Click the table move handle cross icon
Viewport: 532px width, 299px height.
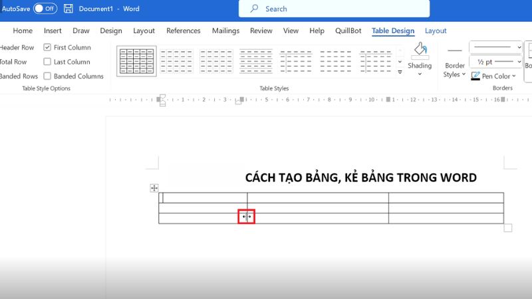click(x=154, y=188)
